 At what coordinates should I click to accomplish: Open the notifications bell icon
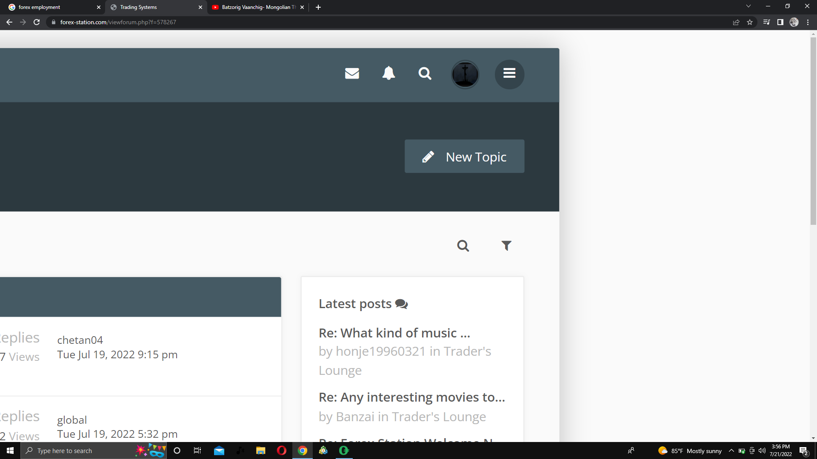pos(389,74)
